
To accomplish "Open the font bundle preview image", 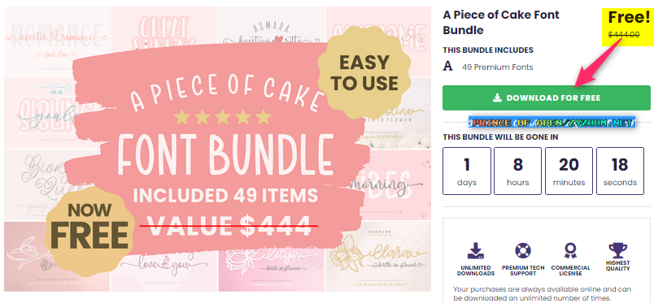I will click(217, 149).
